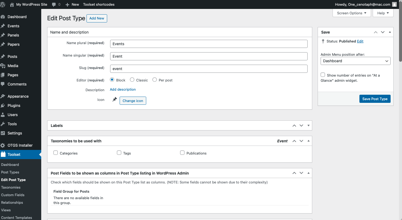
Task: Move Taxonomies panel down with arrow icon
Action: tap(301, 141)
